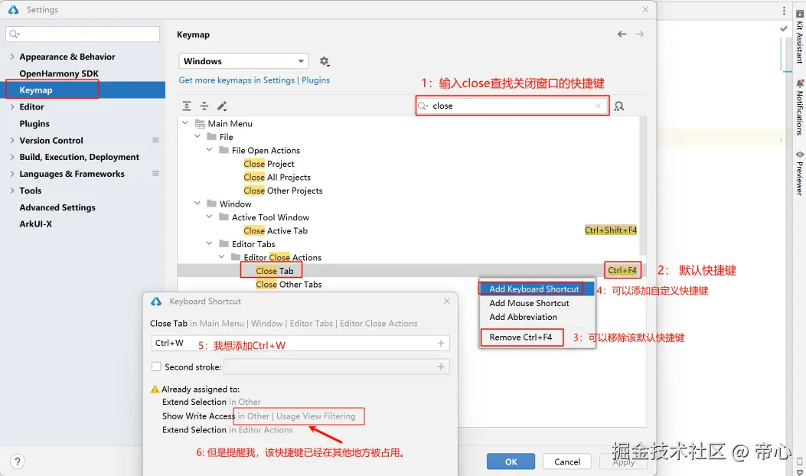Navigate back with the left arrow icon
This screenshot has width=806, height=476.
(622, 34)
